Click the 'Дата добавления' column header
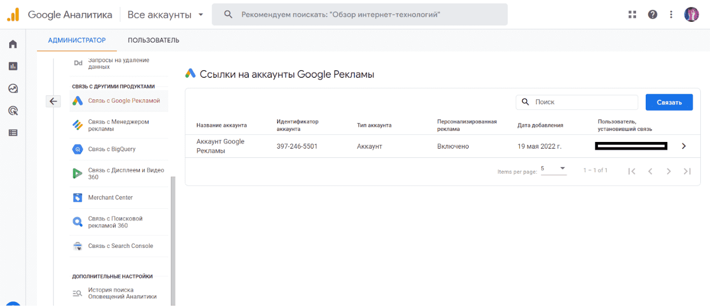Screen dimensions: 710x306 [x=540, y=125]
